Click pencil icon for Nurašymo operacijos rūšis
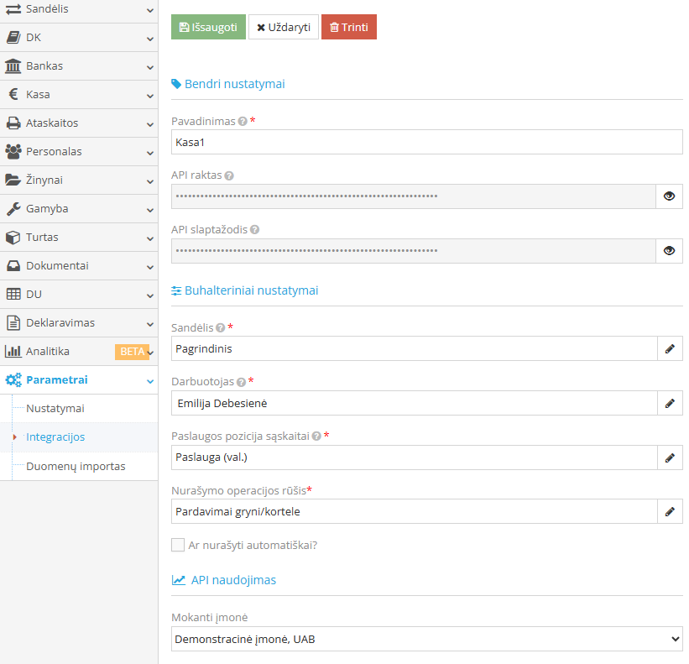This screenshot has height=664, width=689. point(670,511)
